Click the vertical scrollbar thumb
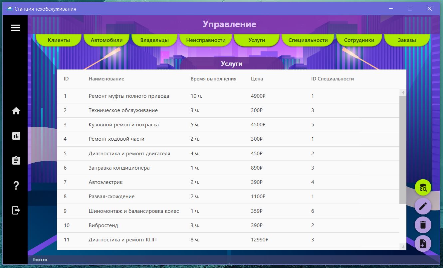The image size is (443, 268). click(403, 150)
